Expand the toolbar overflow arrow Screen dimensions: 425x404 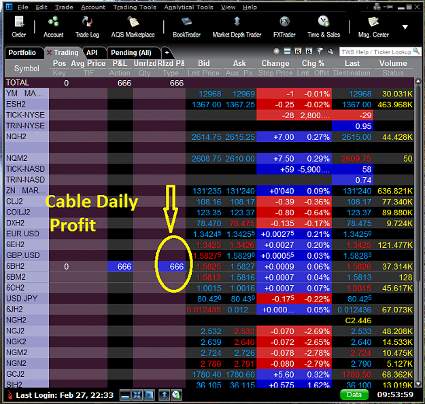[x=405, y=27]
